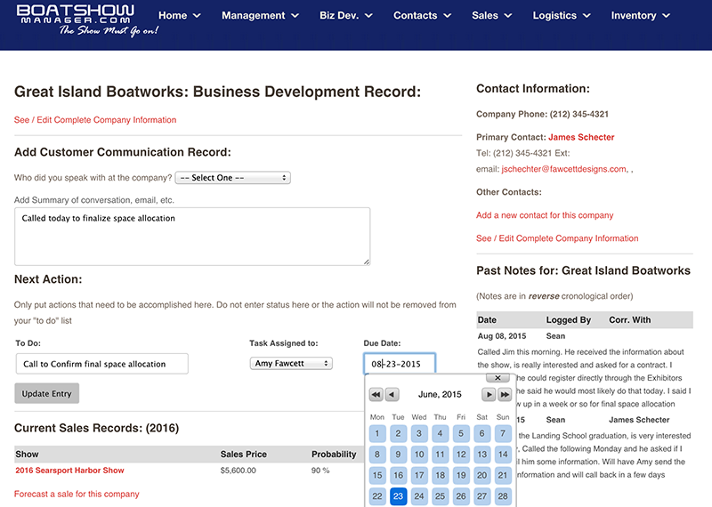Select June 9 in the calendar

click(x=398, y=455)
